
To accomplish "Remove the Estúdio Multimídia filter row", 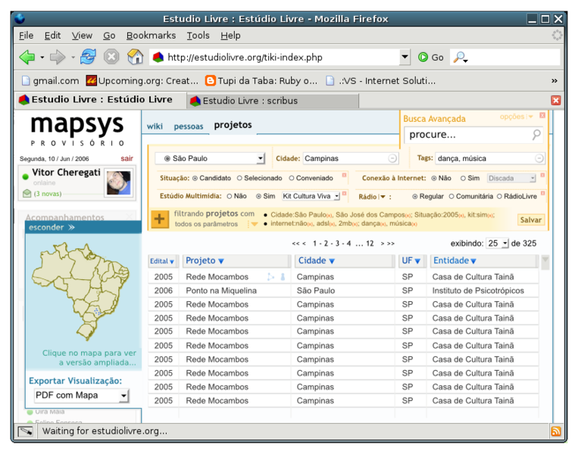I will (x=344, y=193).
